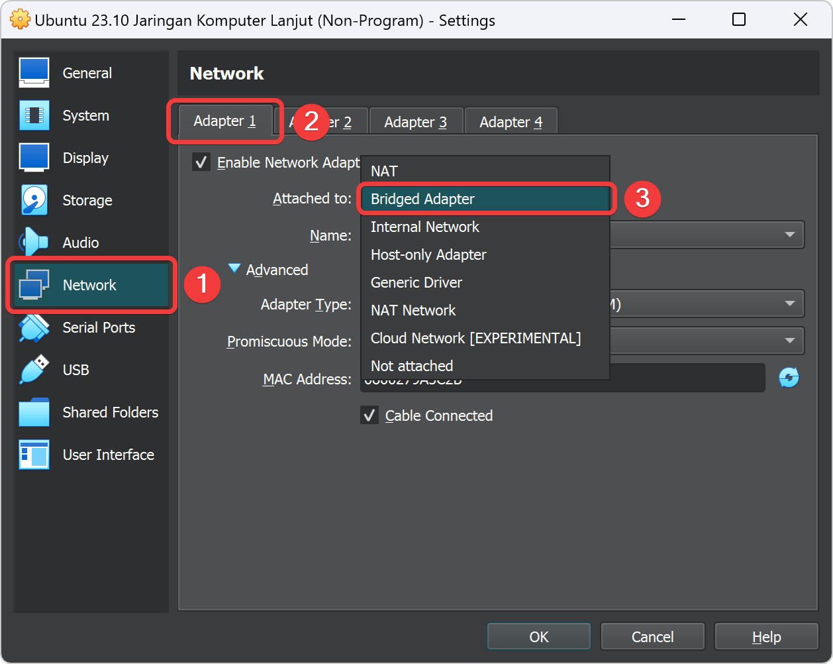Generate a new random MAC address
Screen dimensions: 833x664
(x=789, y=378)
